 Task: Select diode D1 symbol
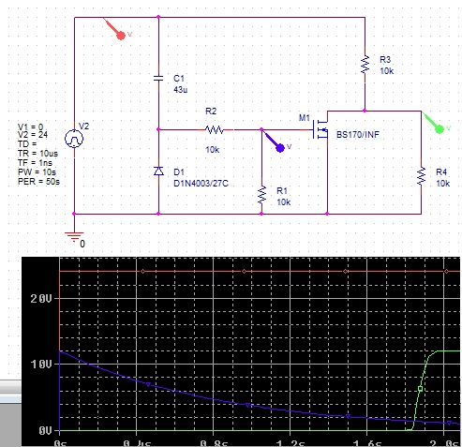158,171
